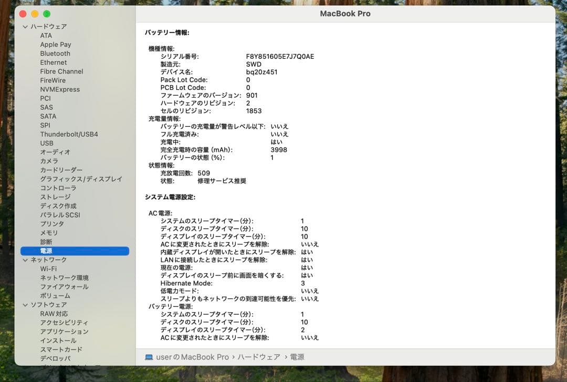
Task: Open ファイアウォール entry
Action: pyautogui.click(x=64, y=287)
